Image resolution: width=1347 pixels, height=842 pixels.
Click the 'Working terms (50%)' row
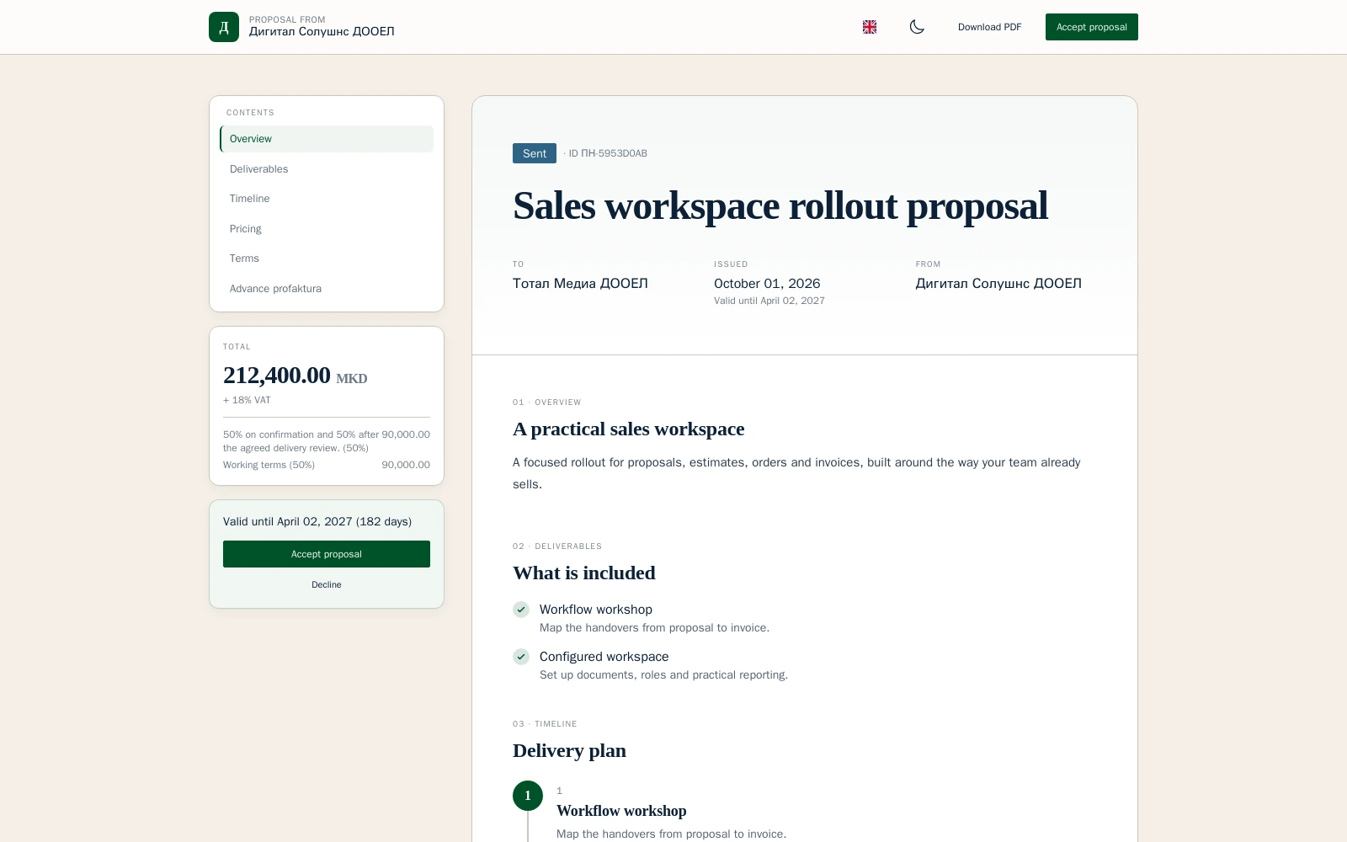pos(327,465)
